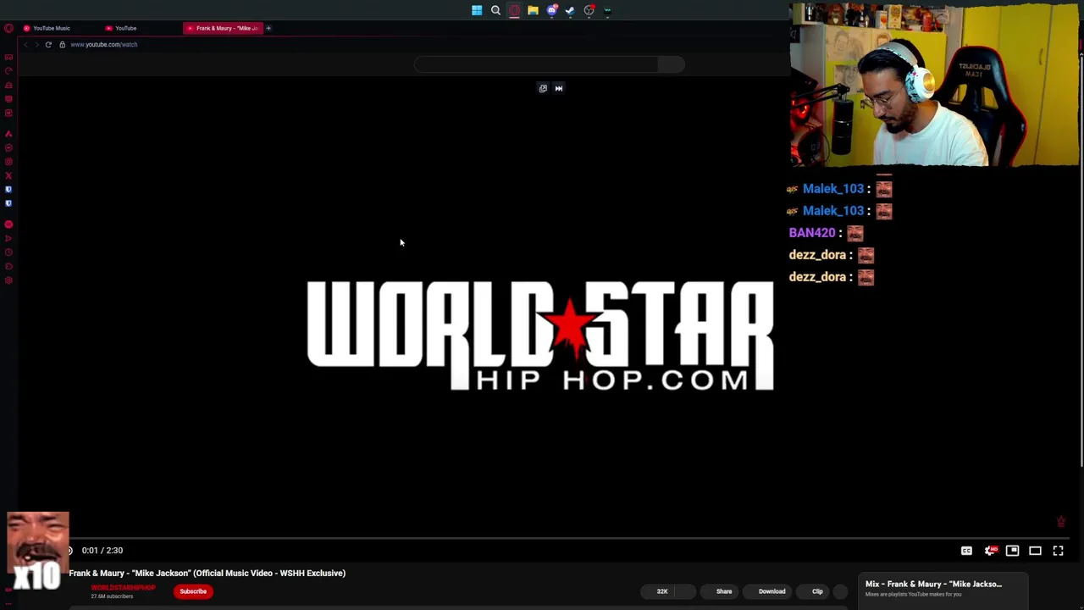This screenshot has width=1084, height=610.
Task: Open History clock icon in sidebar
Action: pyautogui.click(x=8, y=252)
